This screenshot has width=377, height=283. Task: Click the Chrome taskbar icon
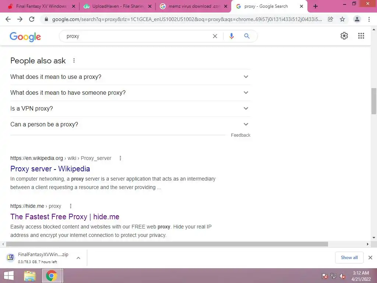coord(52,276)
